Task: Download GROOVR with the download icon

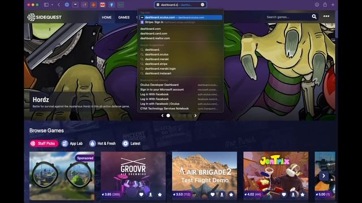Action: point(150,195)
